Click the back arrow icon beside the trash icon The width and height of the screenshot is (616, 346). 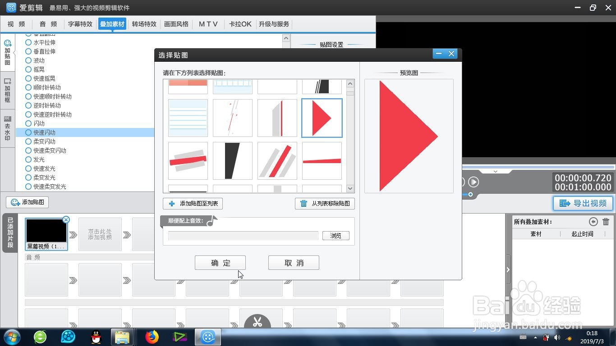593,221
